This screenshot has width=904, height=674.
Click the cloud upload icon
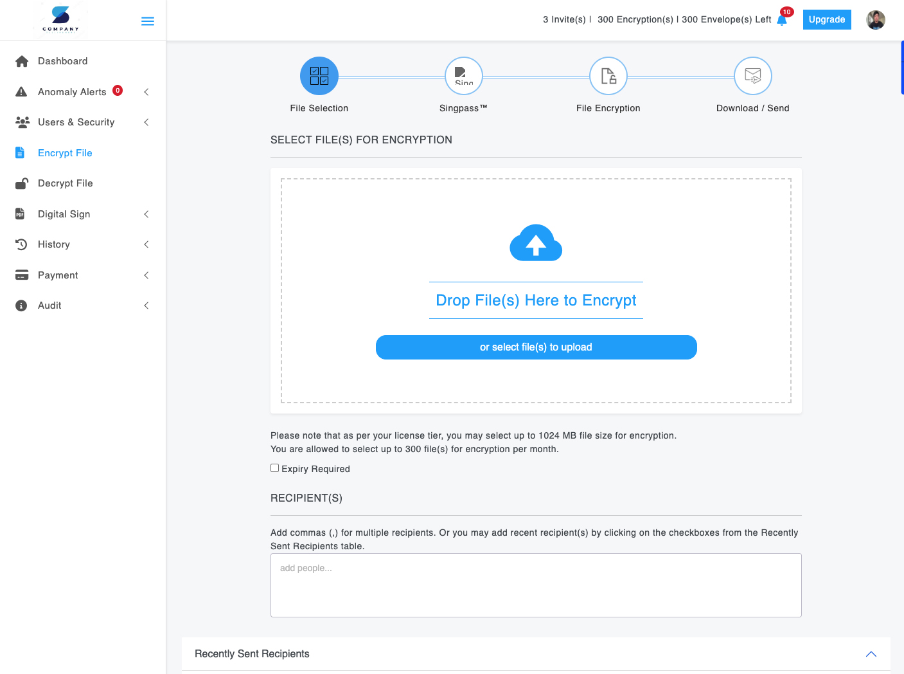coord(536,243)
